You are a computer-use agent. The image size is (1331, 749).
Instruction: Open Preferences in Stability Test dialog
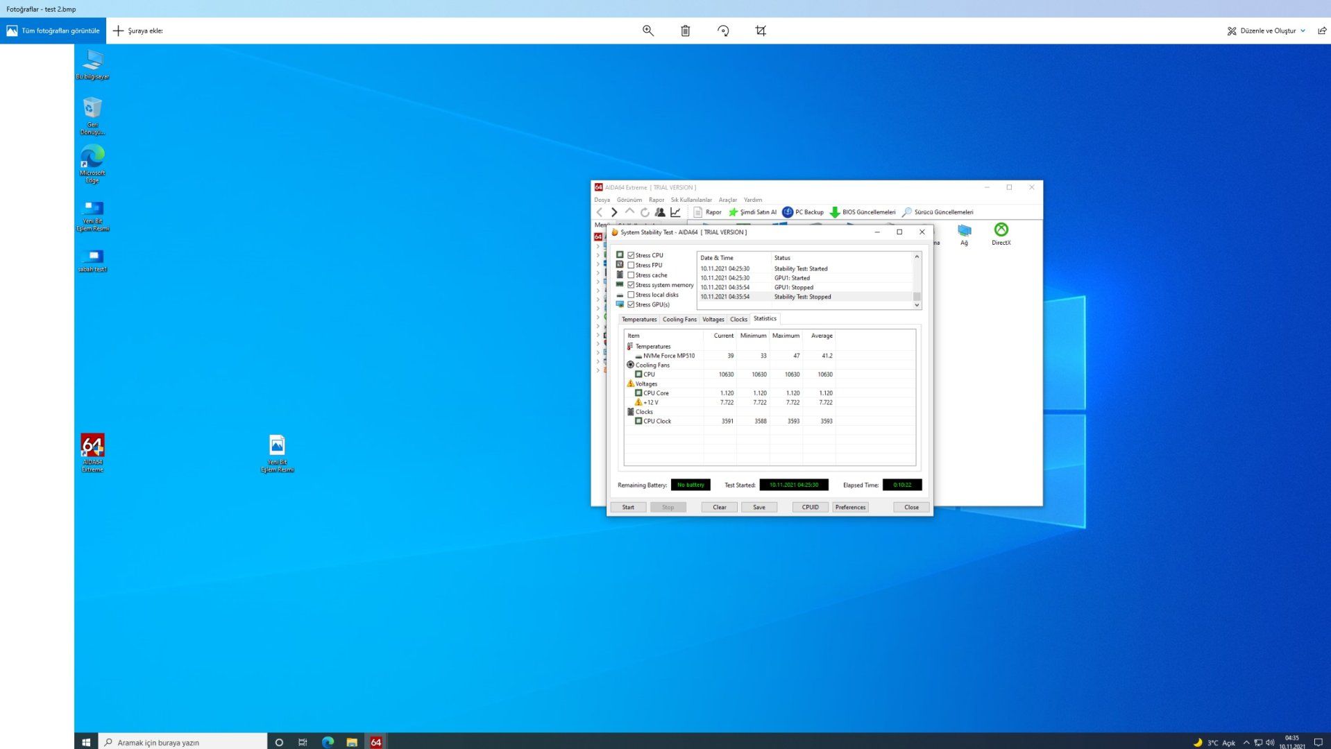pos(851,507)
